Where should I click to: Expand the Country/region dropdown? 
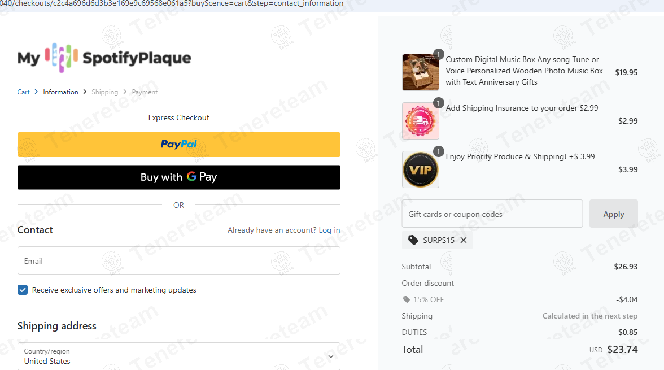178,356
